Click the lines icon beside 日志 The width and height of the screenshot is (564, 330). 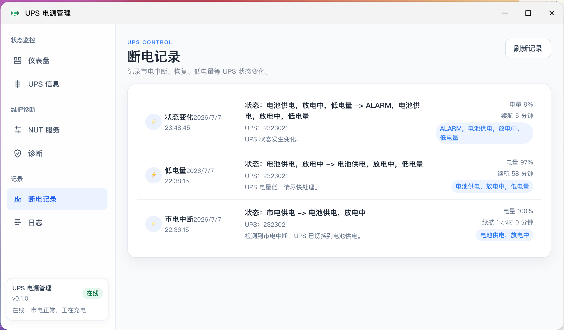pyautogui.click(x=17, y=222)
